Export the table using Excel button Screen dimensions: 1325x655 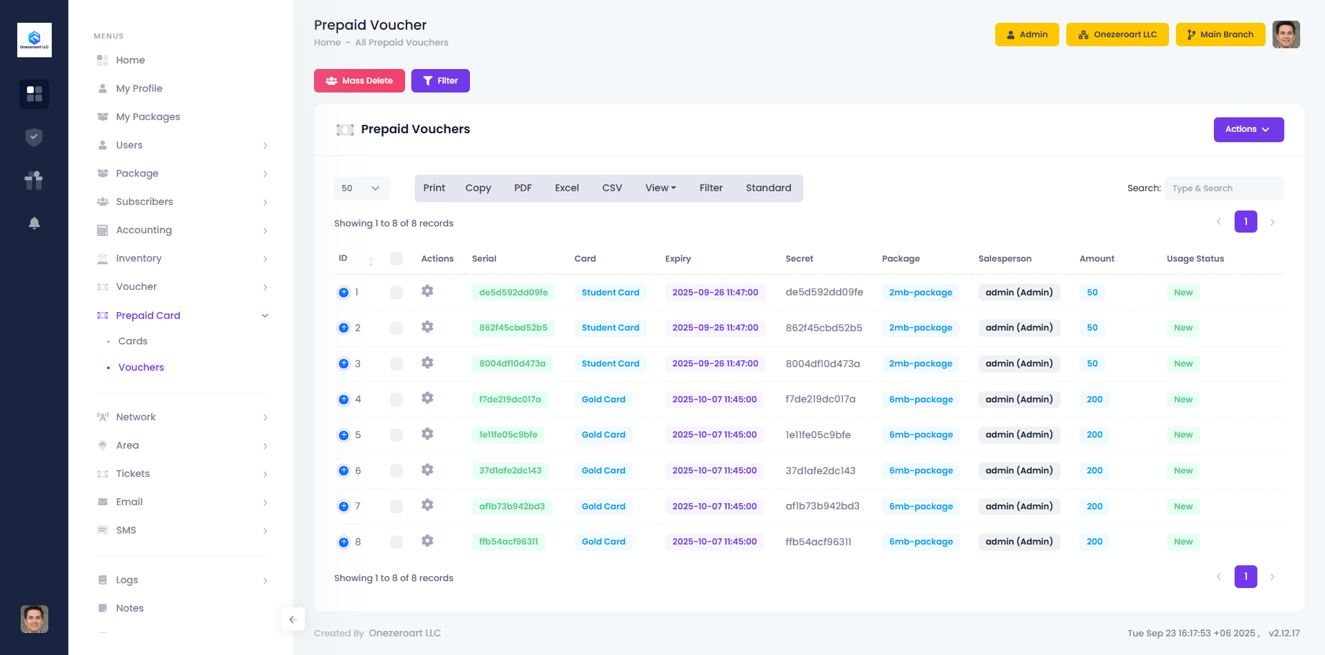567,188
